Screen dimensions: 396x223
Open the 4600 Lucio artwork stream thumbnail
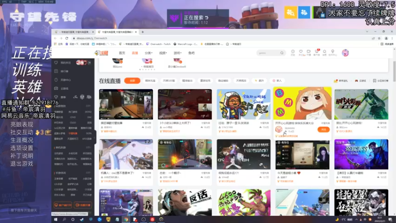(244, 203)
